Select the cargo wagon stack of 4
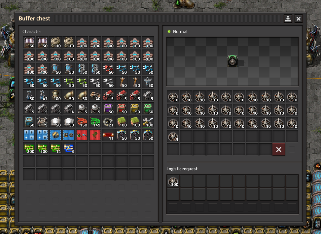This screenshot has width=321, height=234. click(69, 109)
